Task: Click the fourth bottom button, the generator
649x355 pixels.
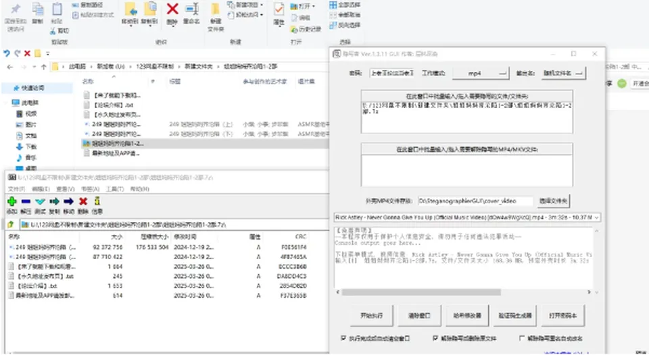Action: pos(515,316)
